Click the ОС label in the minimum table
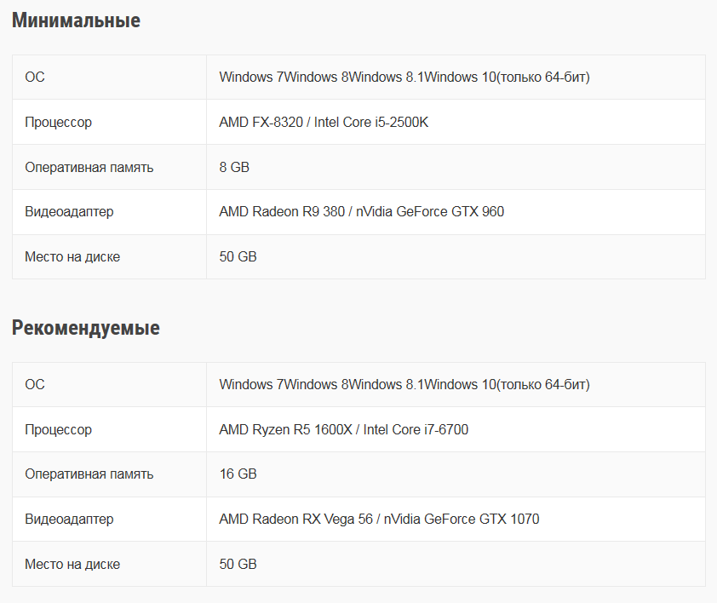Screen dimensions: 717x603 pyautogui.click(x=35, y=78)
